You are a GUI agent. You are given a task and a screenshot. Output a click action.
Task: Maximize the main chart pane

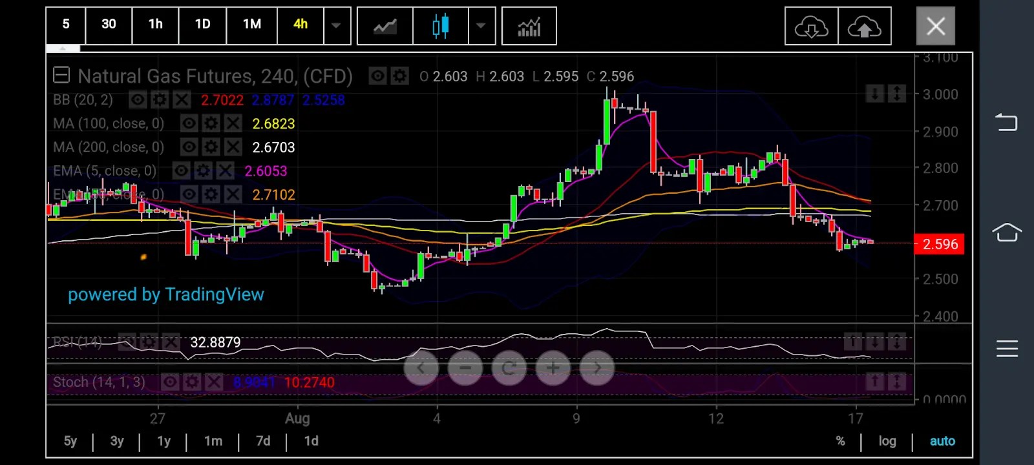(897, 94)
